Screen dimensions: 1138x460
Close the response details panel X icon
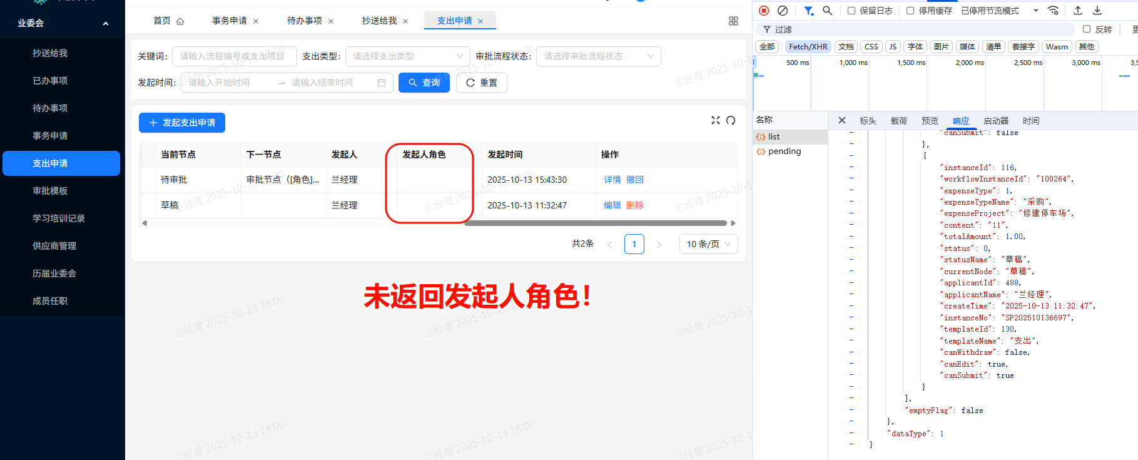[x=842, y=120]
